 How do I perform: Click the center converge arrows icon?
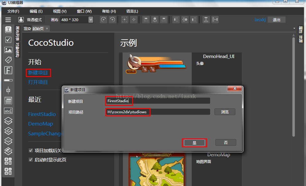(134, 20)
